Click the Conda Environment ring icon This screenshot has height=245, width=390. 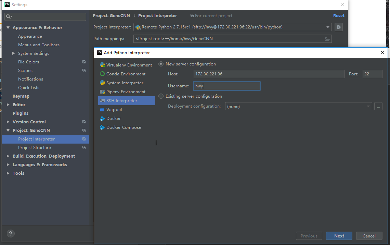click(x=102, y=74)
